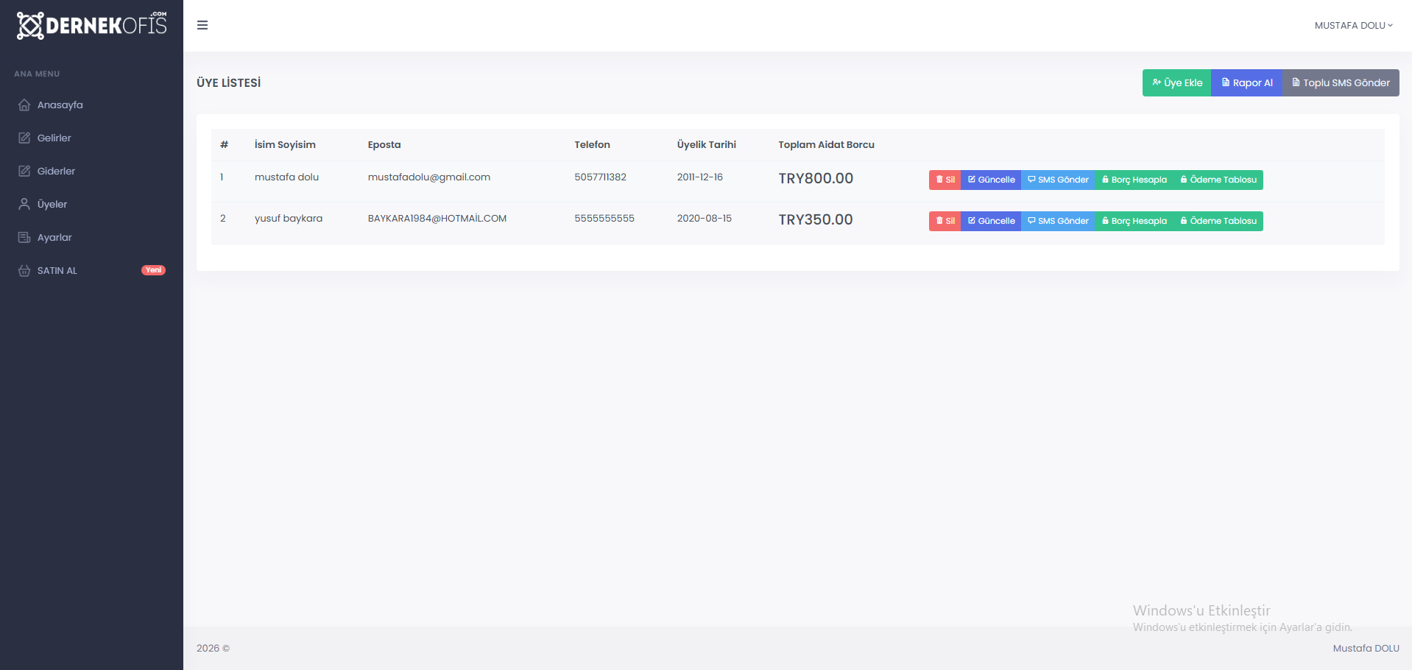Click the SATIN AL basket icon

coord(24,270)
